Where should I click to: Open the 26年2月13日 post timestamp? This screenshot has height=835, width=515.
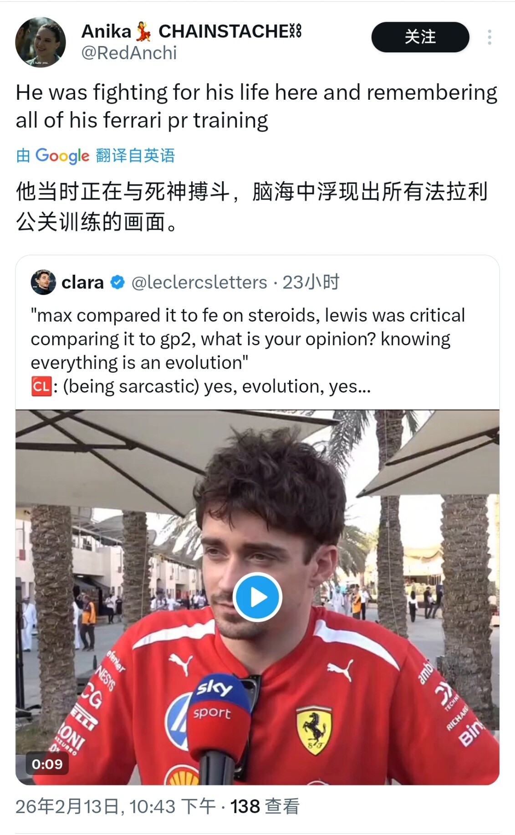coord(116,806)
